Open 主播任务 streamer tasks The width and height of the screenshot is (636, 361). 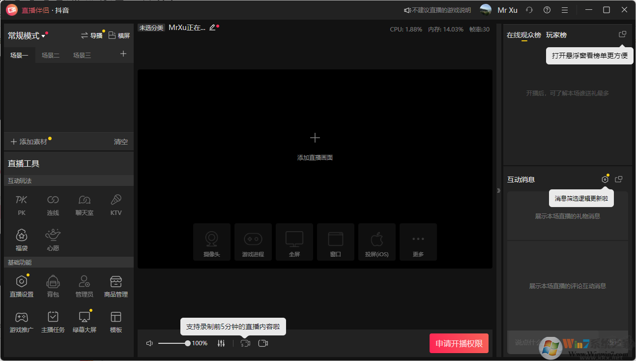click(53, 322)
